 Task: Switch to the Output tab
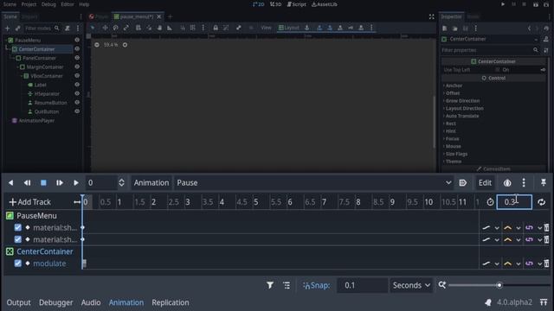coord(18,302)
